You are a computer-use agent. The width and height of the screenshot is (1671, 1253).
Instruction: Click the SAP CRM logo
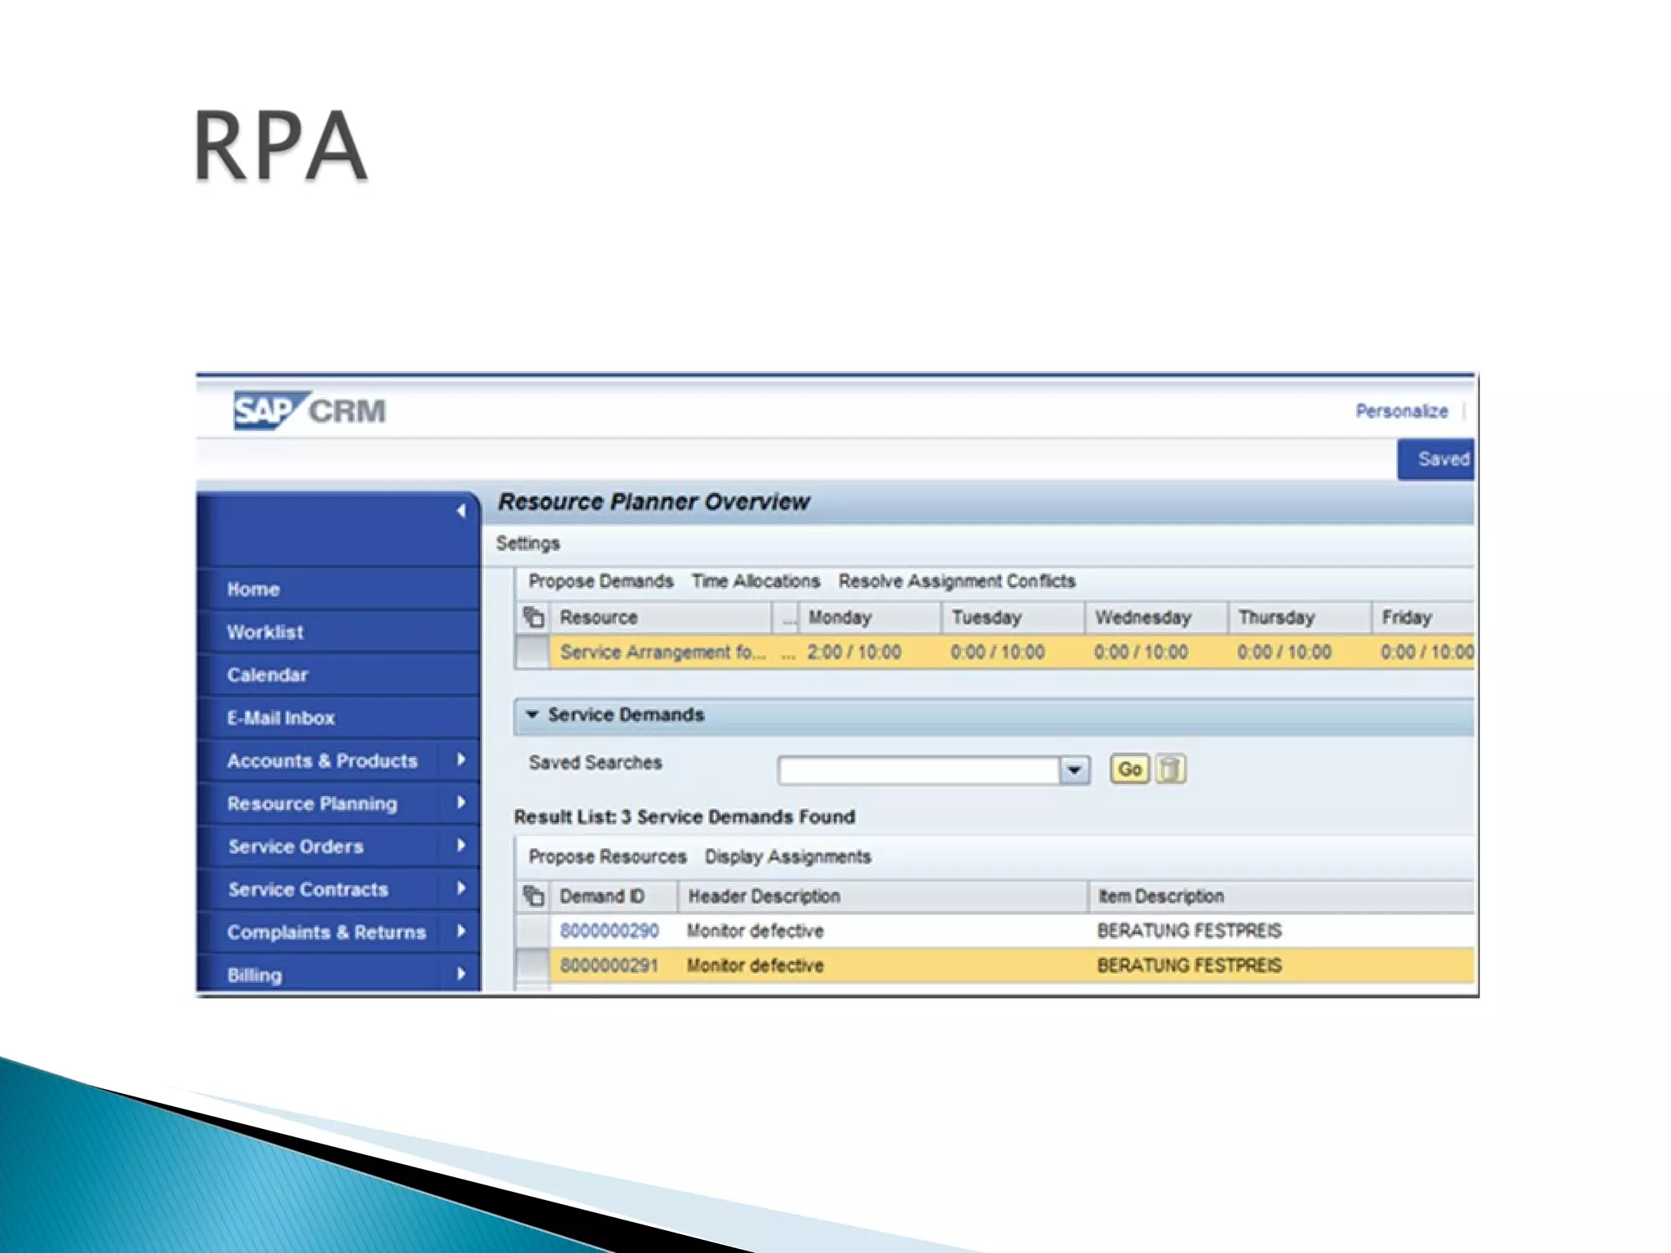pyautogui.click(x=309, y=410)
